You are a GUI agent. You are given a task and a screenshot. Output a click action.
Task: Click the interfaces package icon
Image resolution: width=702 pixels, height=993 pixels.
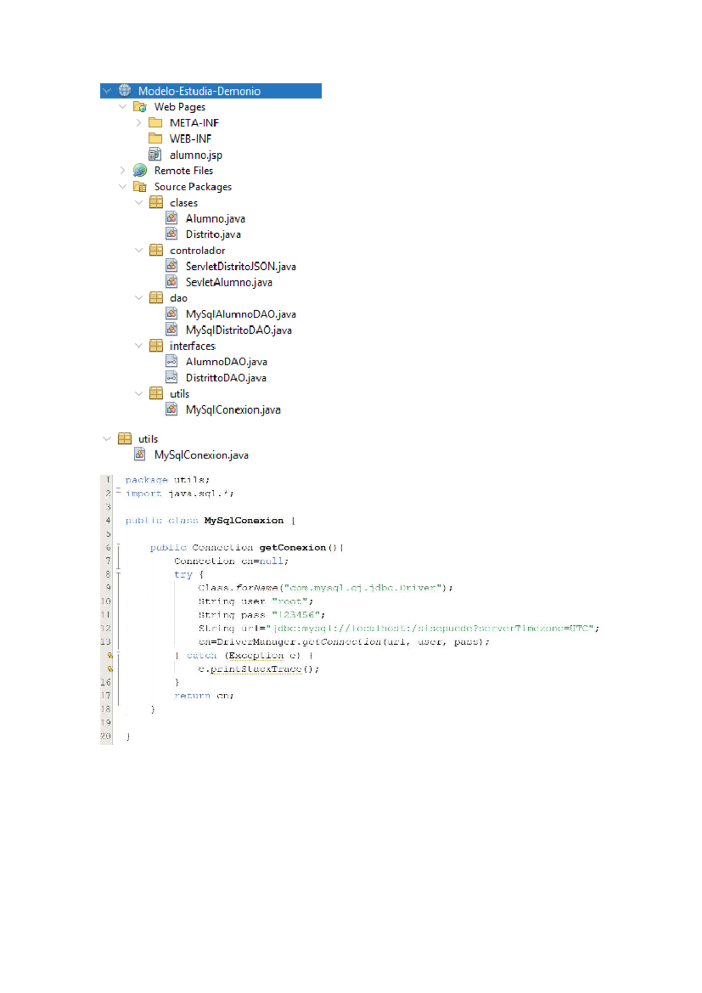(156, 345)
